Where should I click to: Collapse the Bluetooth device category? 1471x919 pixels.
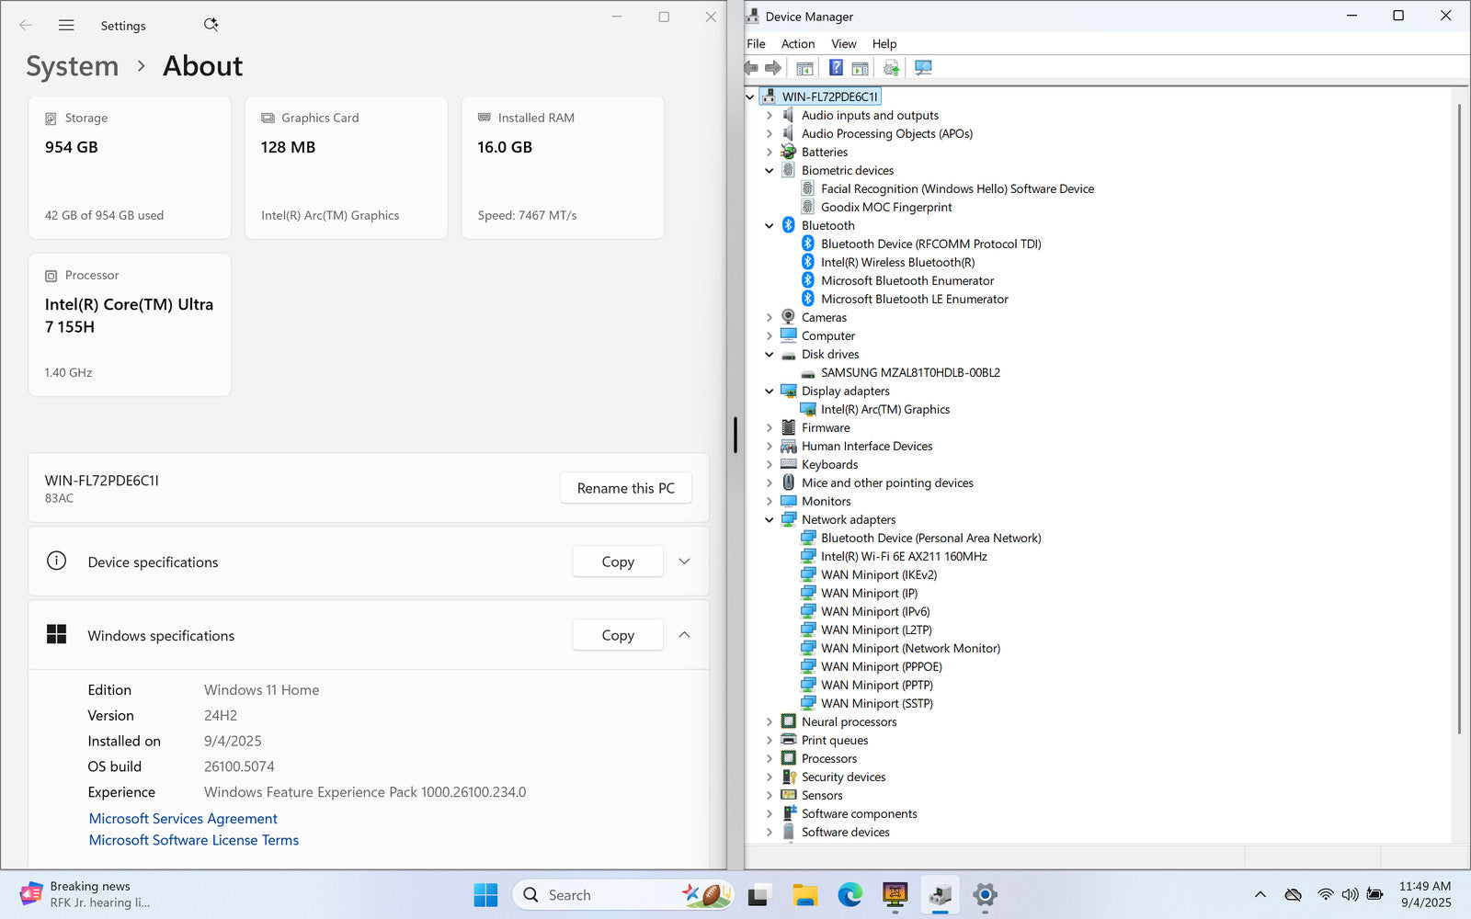tap(770, 225)
